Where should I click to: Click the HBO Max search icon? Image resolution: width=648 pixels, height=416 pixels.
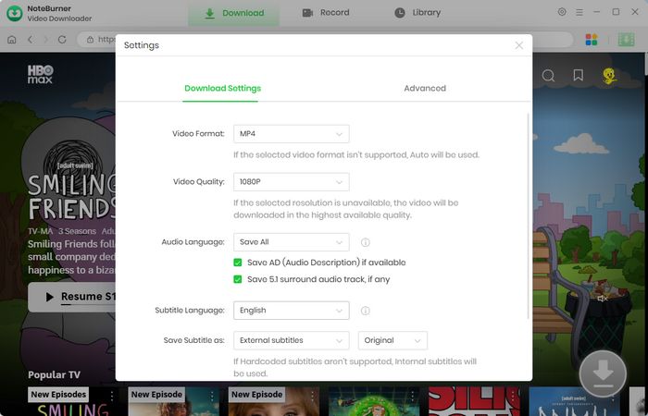pyautogui.click(x=548, y=76)
